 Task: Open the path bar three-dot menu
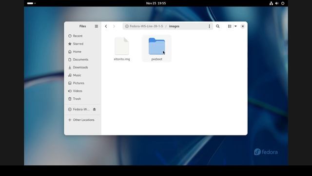pyautogui.click(x=209, y=26)
